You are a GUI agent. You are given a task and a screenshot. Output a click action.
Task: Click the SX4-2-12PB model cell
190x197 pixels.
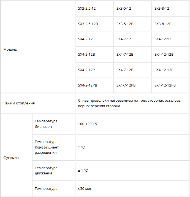88,85
